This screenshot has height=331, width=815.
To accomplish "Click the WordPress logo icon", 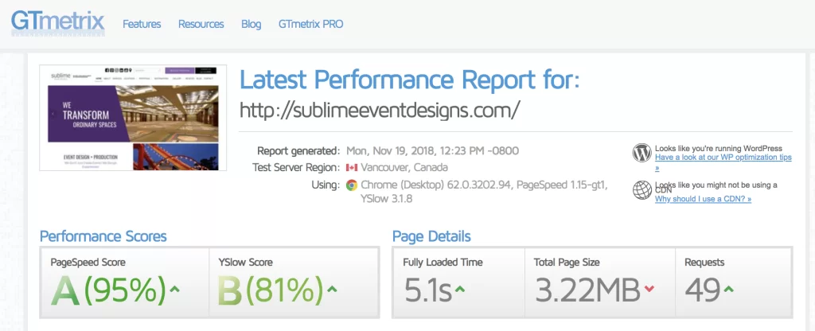I will [x=642, y=153].
